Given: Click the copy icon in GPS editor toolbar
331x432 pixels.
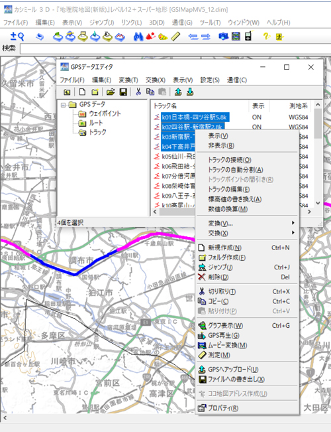Looking at the screenshot, I should tap(150, 92).
